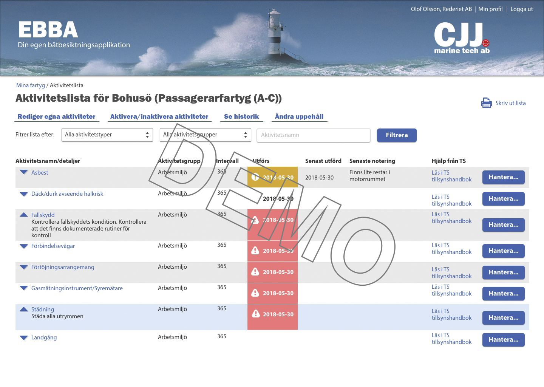Click the printer icon beside Skriv ut lista
The height and width of the screenshot is (387, 544).
tap(486, 103)
